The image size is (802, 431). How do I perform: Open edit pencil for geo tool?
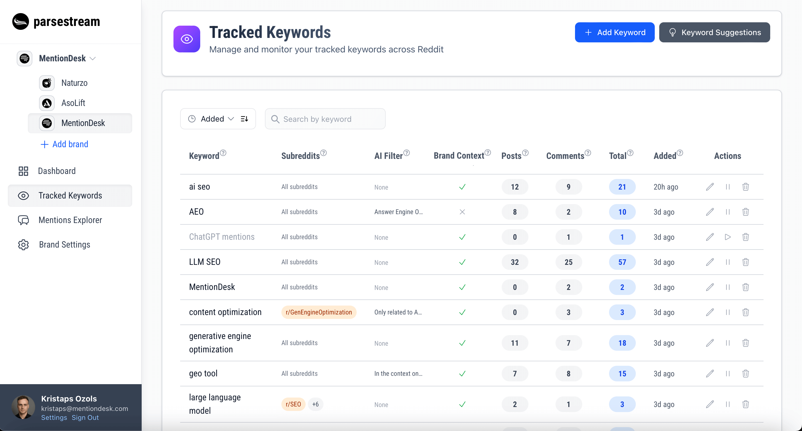click(x=709, y=373)
